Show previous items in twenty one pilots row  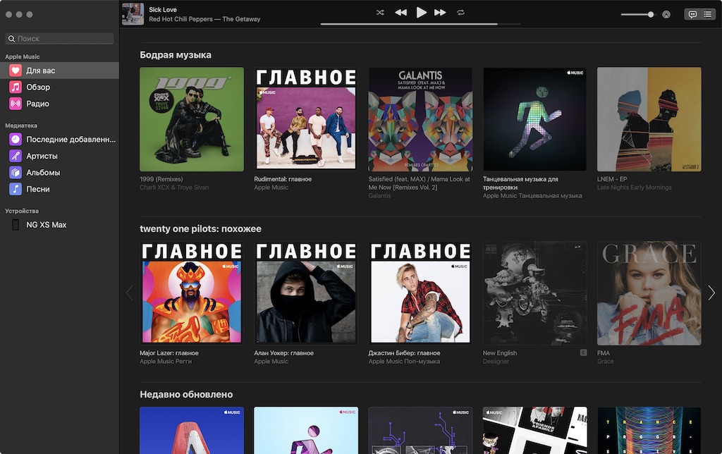[130, 293]
